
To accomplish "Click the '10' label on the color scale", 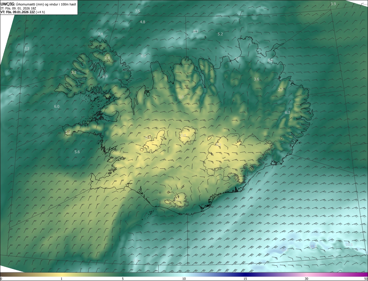I will (184, 279).
